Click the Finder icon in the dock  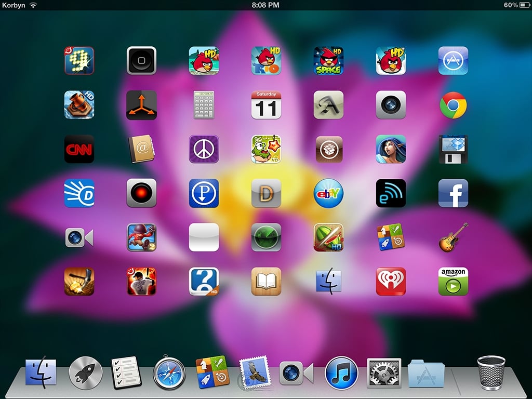41,372
